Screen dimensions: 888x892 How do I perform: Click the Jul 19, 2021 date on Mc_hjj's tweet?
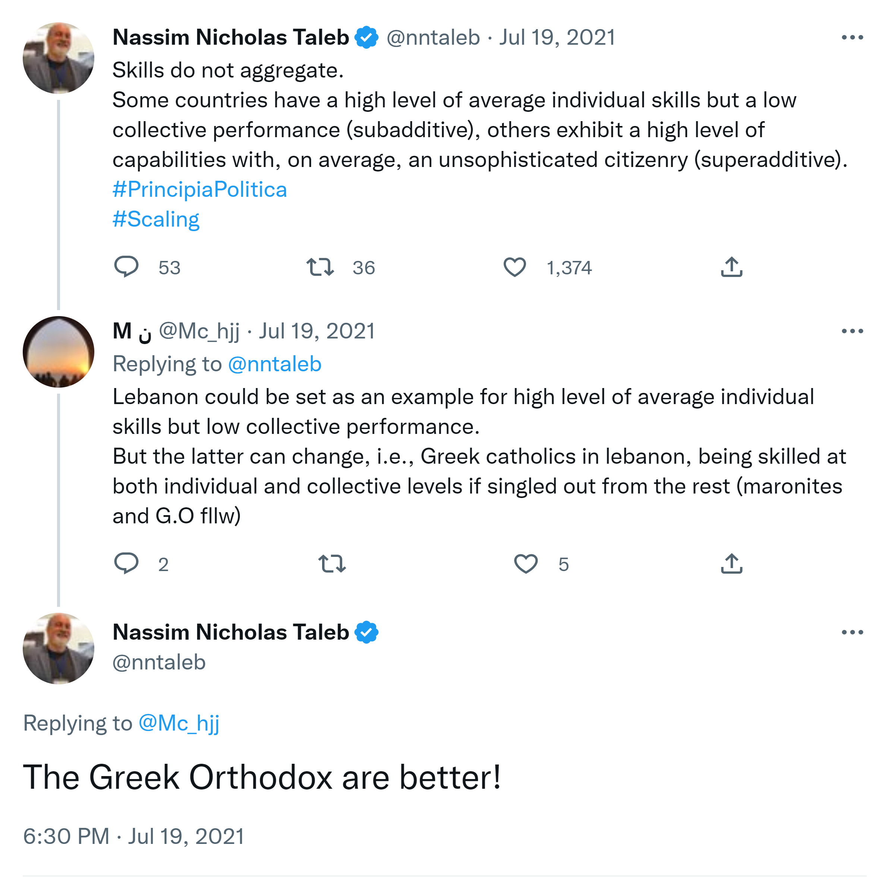(317, 331)
